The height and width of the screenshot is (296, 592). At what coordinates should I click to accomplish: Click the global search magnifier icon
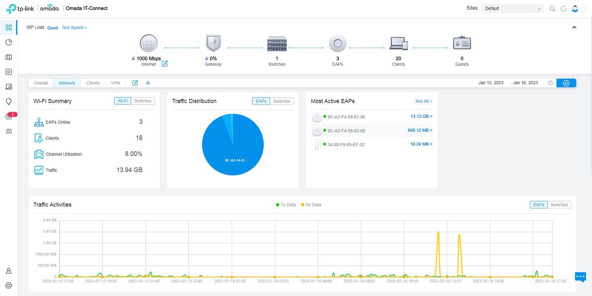coord(552,8)
